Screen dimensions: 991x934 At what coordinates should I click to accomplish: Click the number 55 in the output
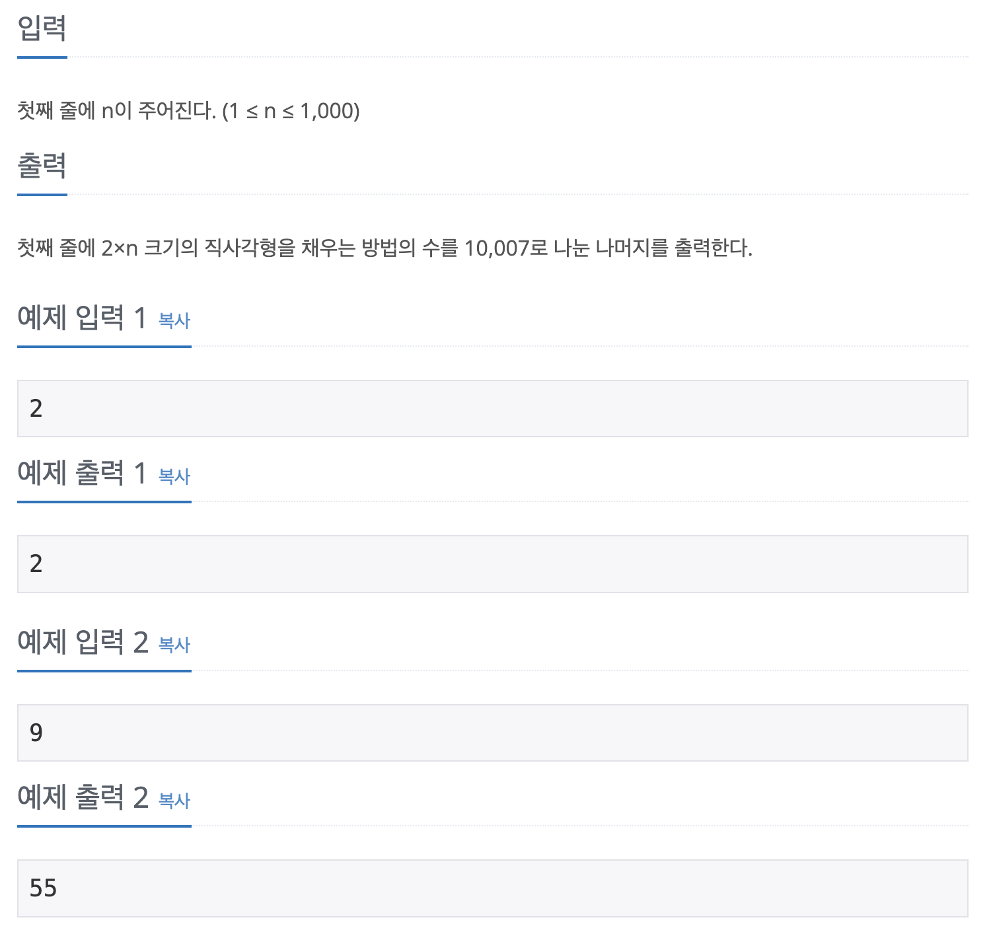(44, 888)
